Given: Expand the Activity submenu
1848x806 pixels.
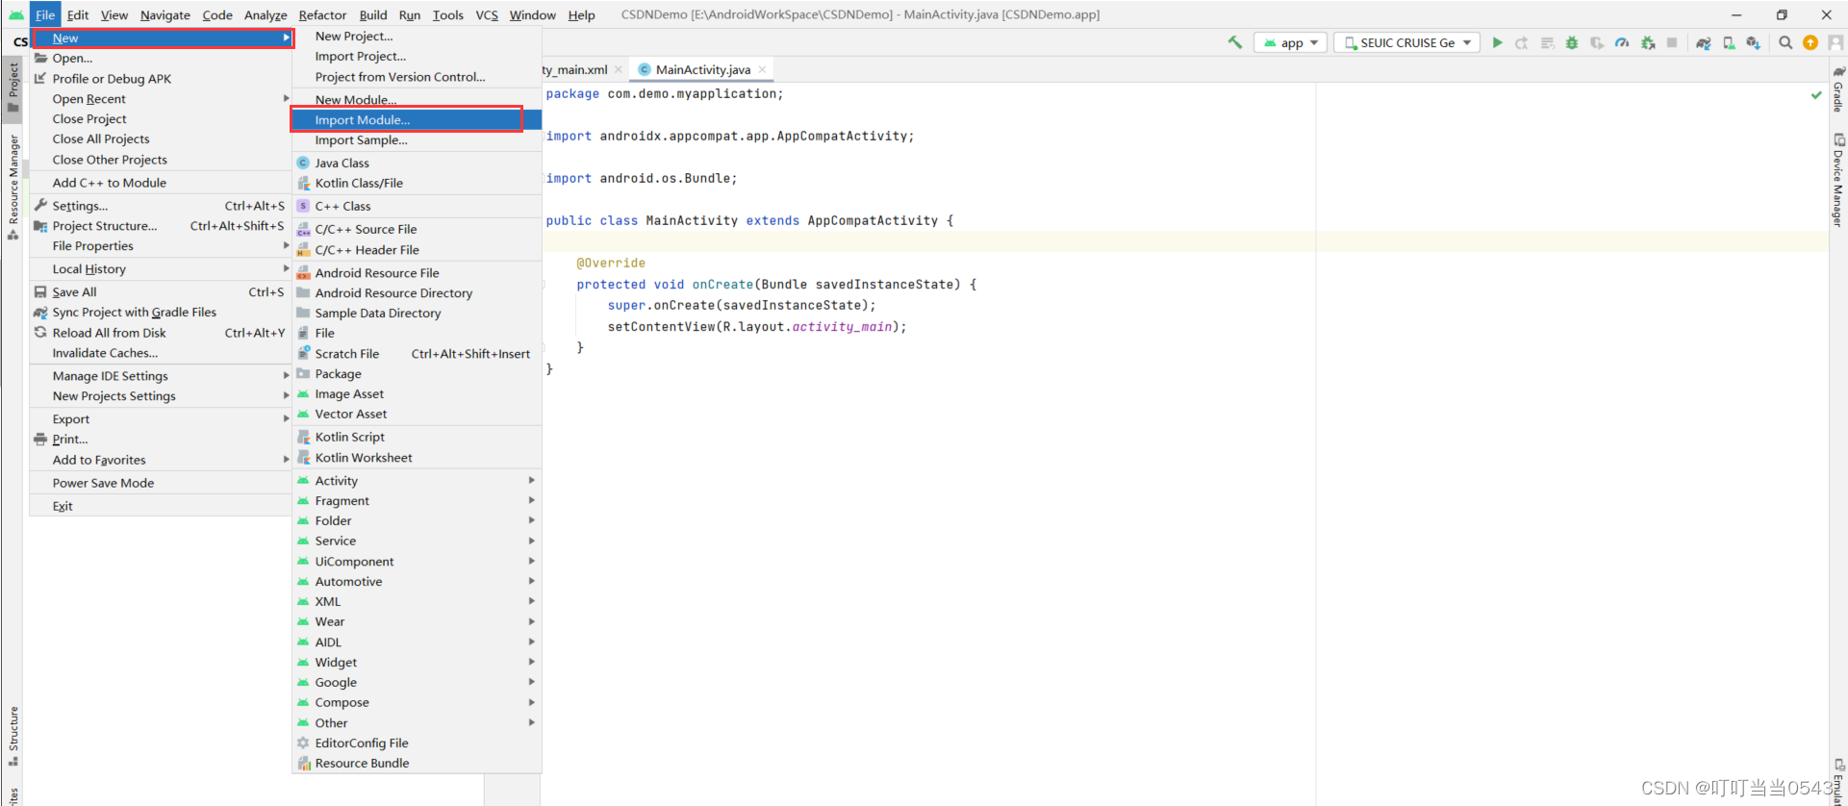Looking at the screenshot, I should coord(417,481).
